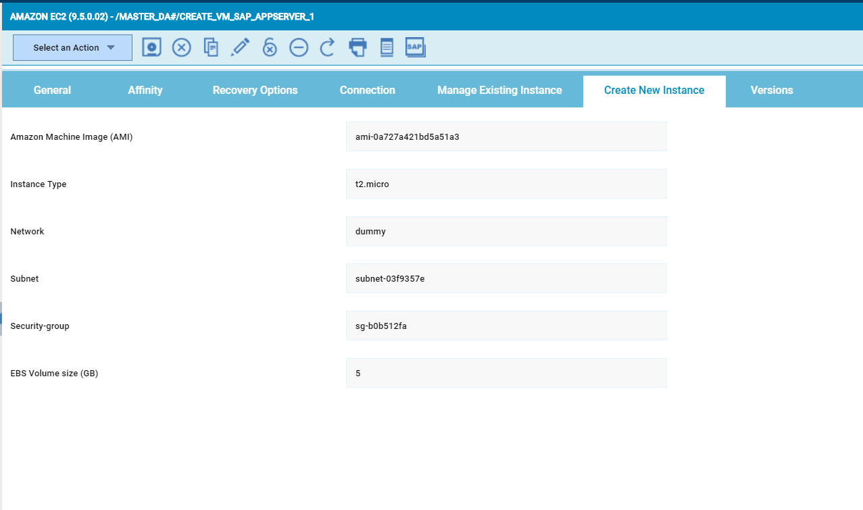Click the printer icon
The width and height of the screenshot is (863, 510).
pyautogui.click(x=357, y=47)
